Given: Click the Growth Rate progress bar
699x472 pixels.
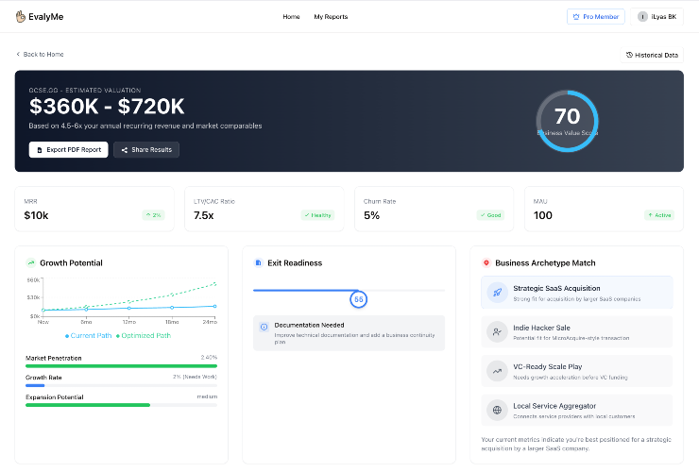Looking at the screenshot, I should coord(121,385).
